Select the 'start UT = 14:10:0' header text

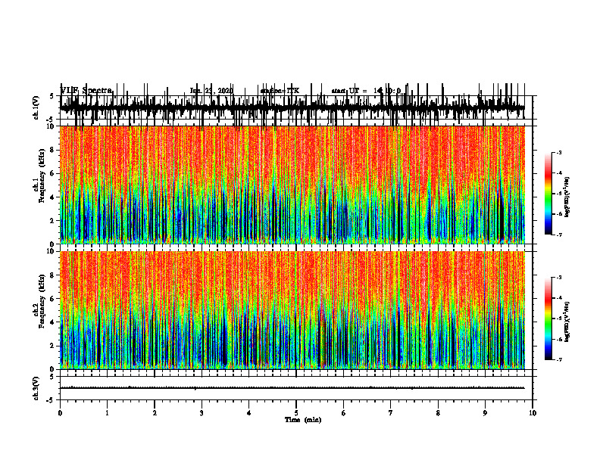click(x=366, y=91)
